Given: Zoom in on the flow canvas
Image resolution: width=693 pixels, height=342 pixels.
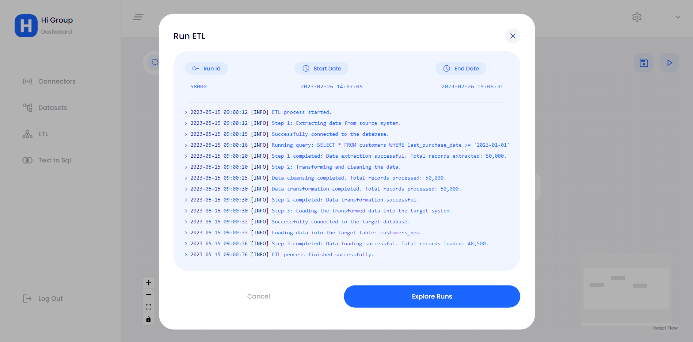Looking at the screenshot, I should [x=148, y=283].
